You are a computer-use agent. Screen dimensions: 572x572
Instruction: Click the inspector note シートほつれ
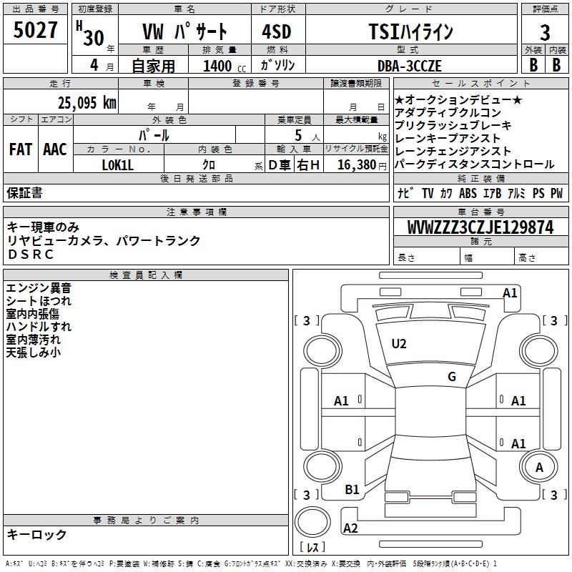[x=39, y=300]
